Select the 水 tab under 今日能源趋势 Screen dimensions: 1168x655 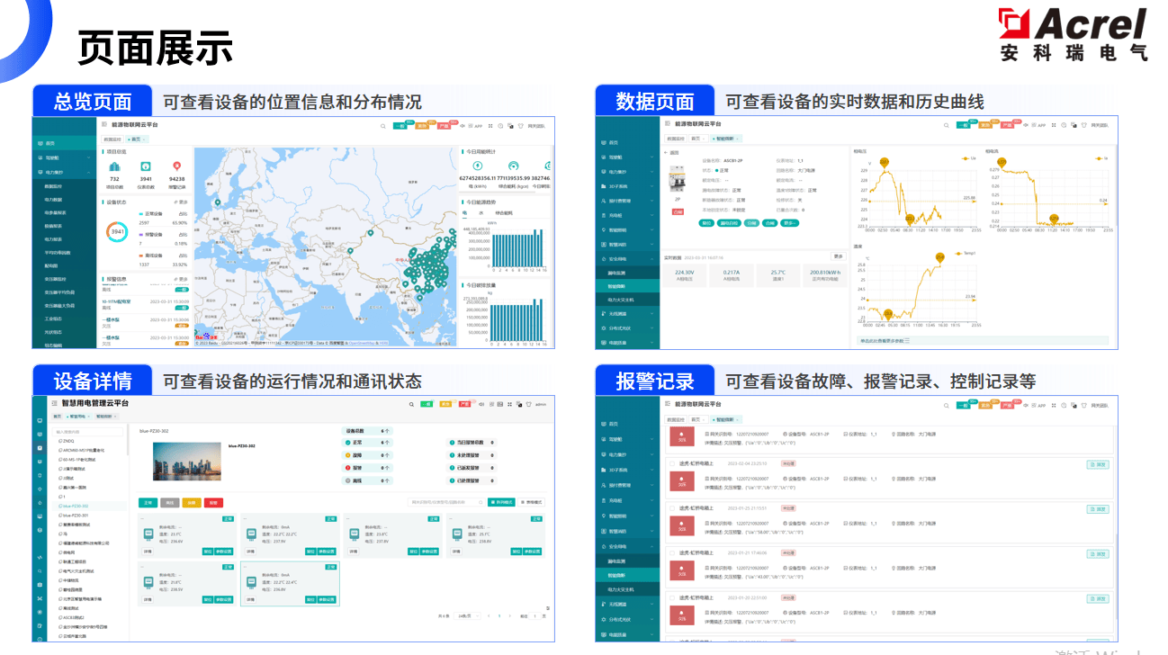tap(481, 213)
